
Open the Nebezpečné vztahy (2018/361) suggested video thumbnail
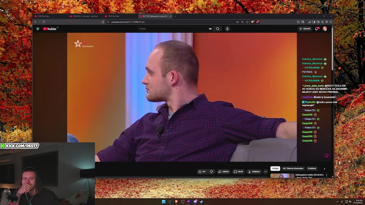282,176
